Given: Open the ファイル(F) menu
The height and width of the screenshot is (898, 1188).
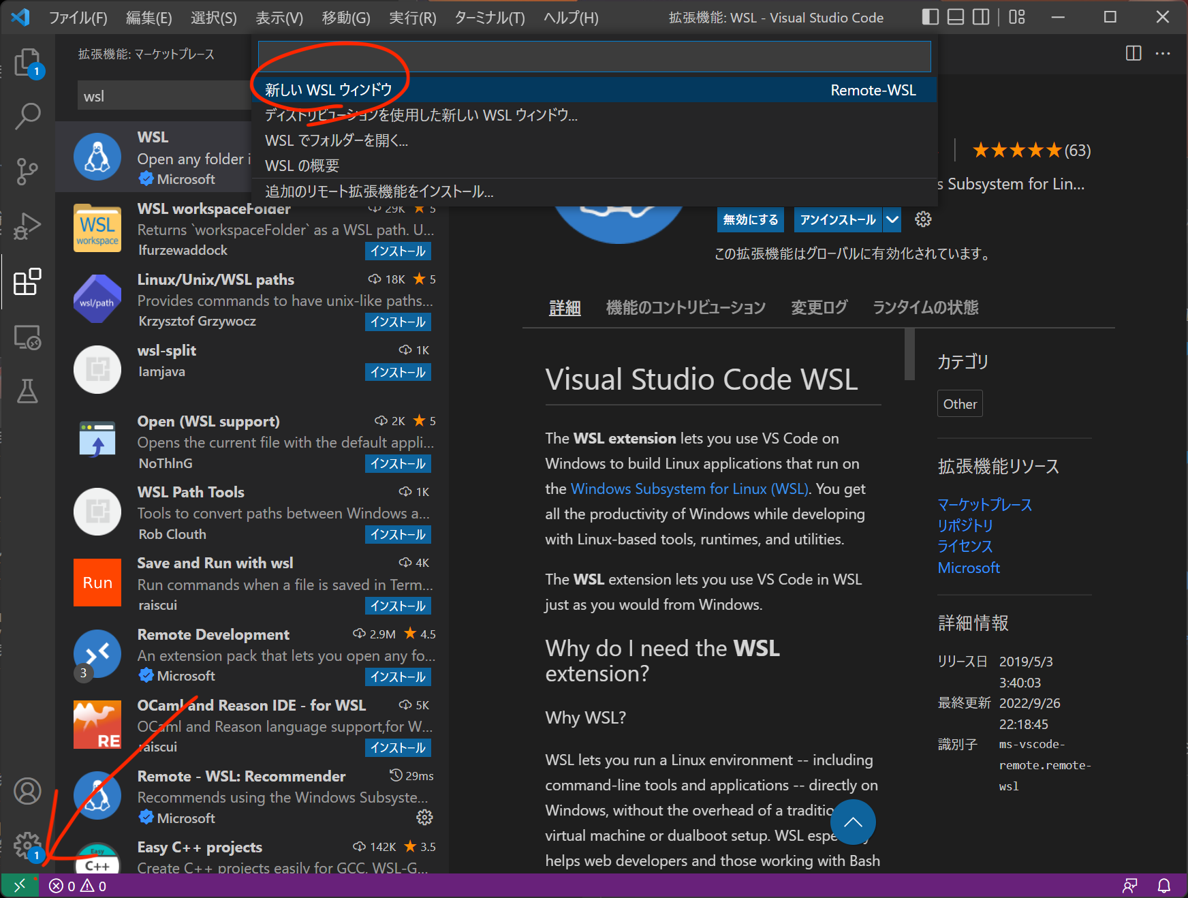Looking at the screenshot, I should (x=78, y=18).
